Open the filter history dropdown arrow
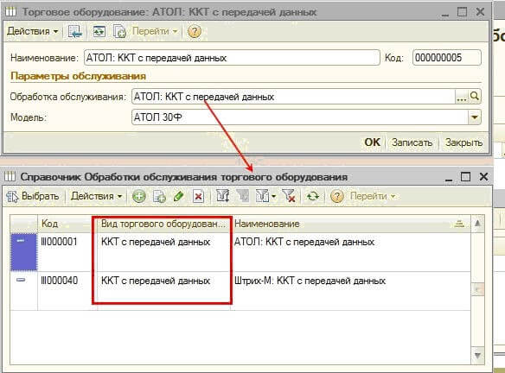 pyautogui.click(x=273, y=196)
